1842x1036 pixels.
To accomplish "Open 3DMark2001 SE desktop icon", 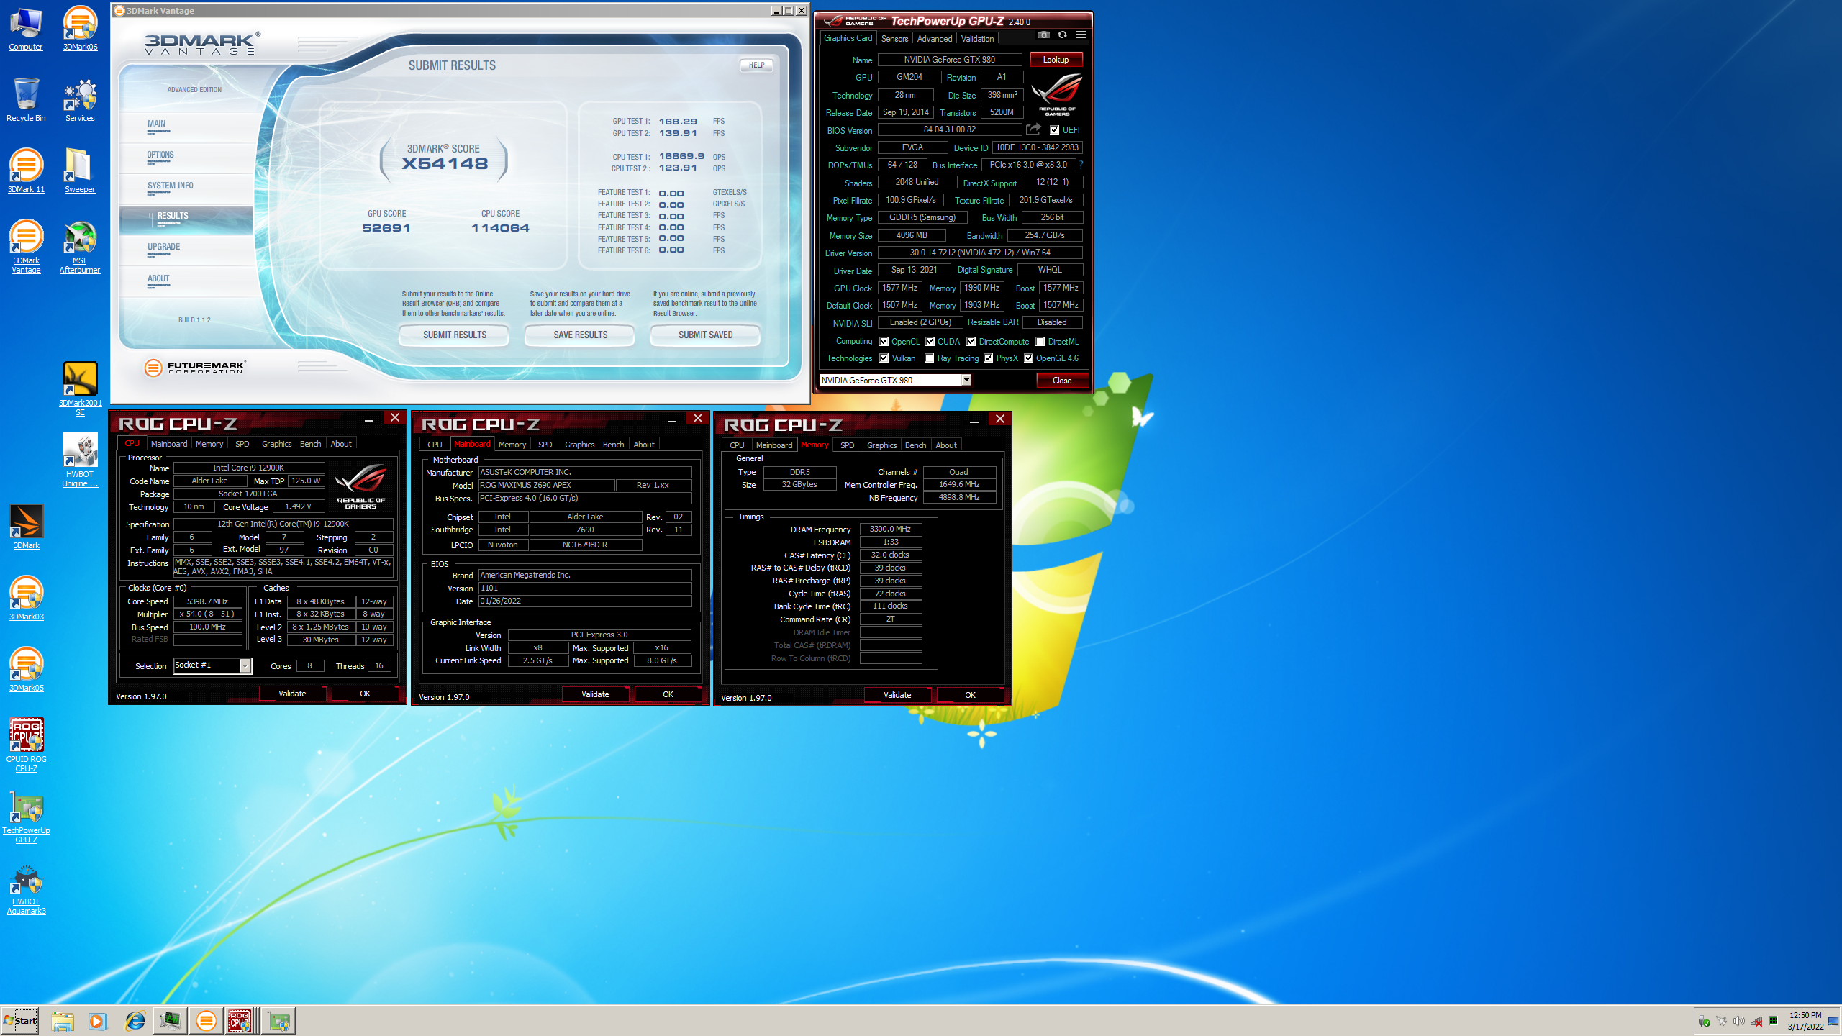I will (x=80, y=389).
